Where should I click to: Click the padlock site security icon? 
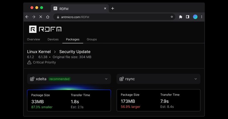tap(58, 17)
